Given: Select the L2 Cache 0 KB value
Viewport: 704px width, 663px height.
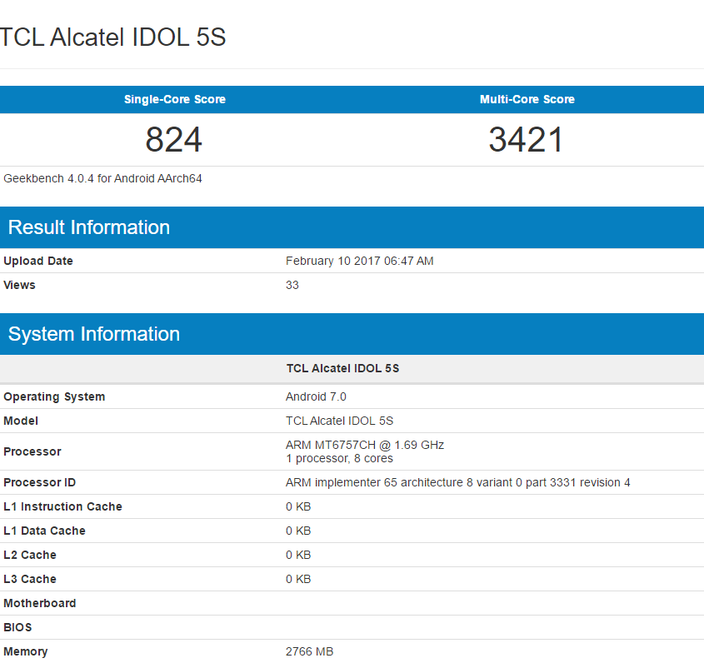Looking at the screenshot, I should tap(298, 556).
